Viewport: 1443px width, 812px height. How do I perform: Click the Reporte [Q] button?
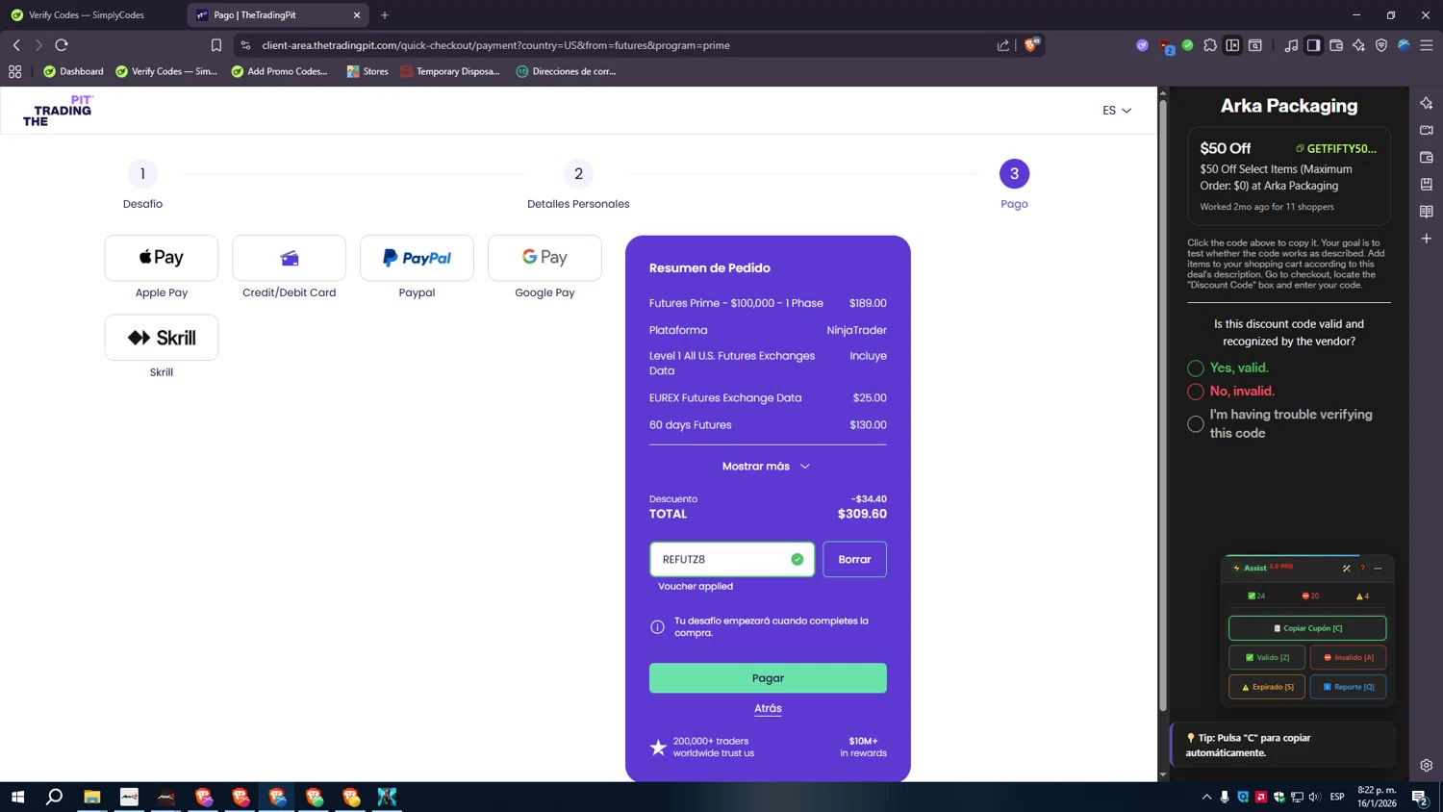tap(1348, 687)
